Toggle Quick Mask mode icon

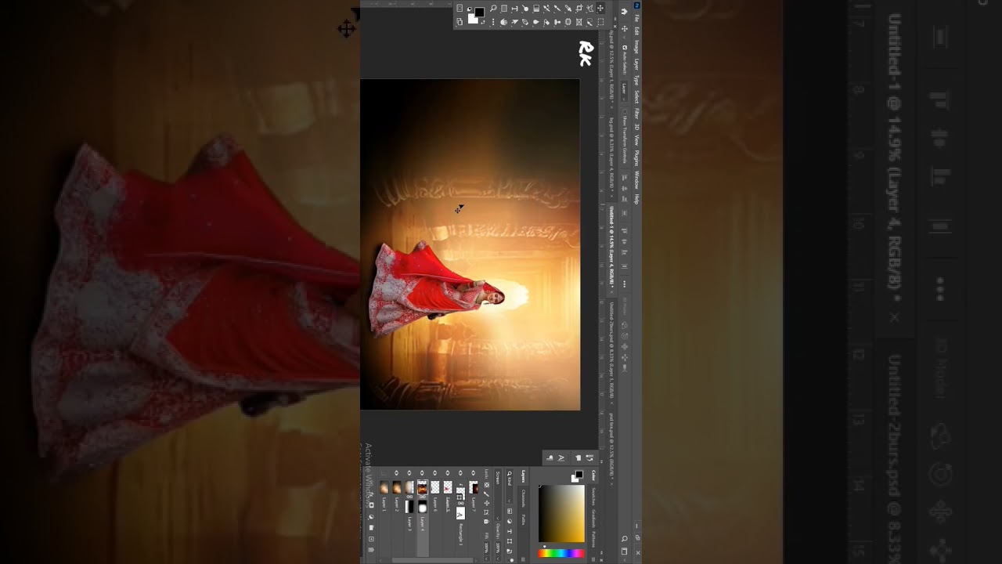[x=460, y=8]
